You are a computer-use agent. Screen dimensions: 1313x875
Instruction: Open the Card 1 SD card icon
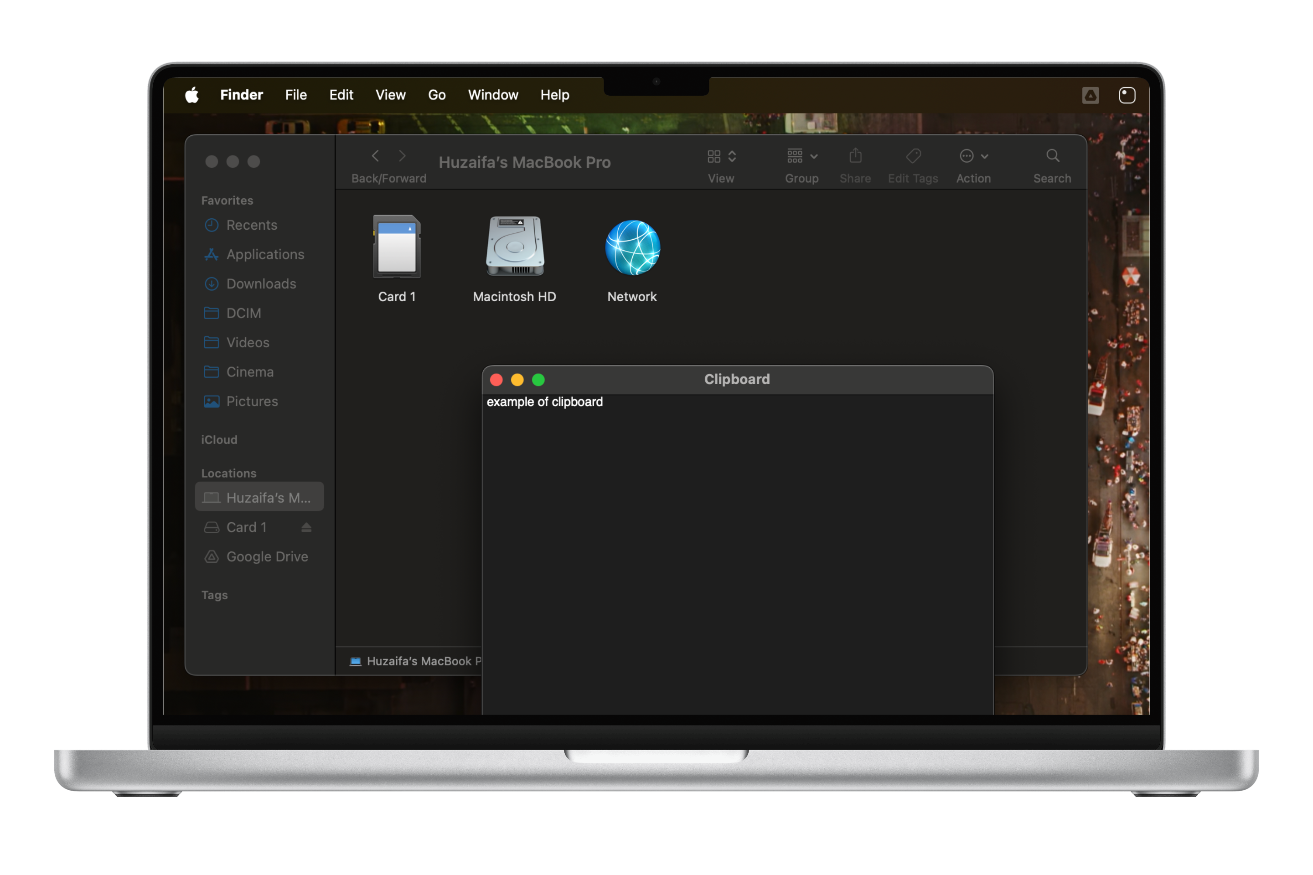[x=396, y=247]
